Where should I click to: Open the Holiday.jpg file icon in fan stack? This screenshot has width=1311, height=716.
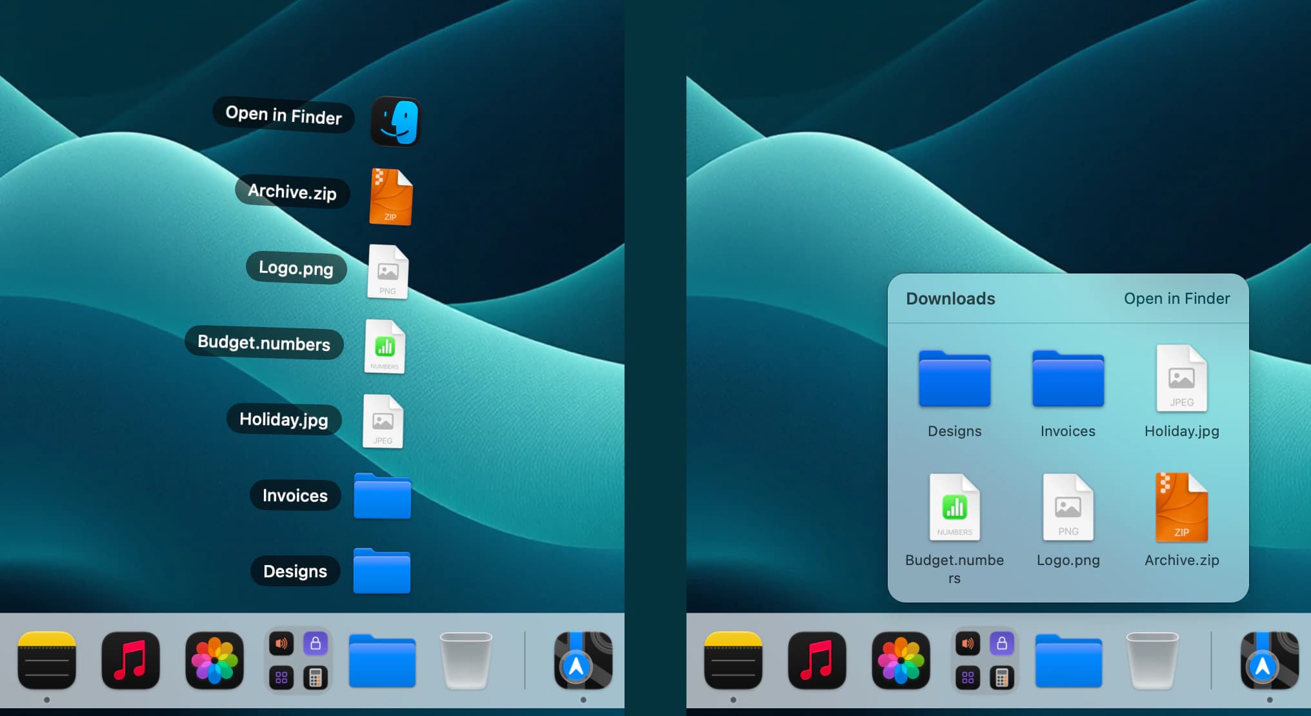[x=383, y=421]
